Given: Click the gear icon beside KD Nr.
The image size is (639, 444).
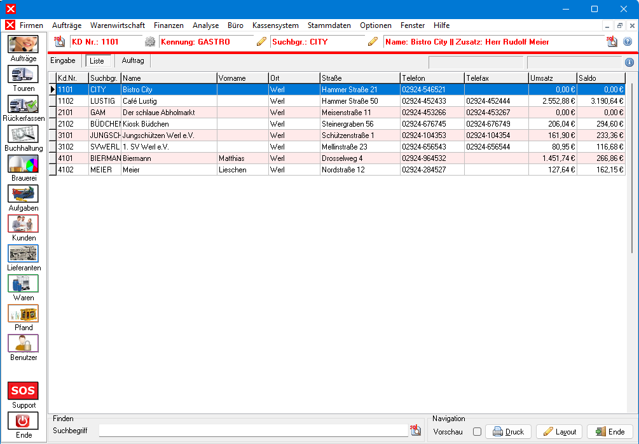Looking at the screenshot, I should tap(150, 42).
